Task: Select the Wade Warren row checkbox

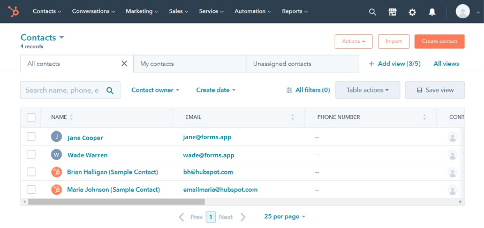Action: pos(31,155)
